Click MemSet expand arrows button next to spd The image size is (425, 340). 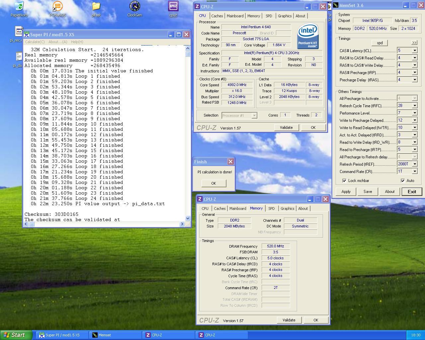pos(414,43)
